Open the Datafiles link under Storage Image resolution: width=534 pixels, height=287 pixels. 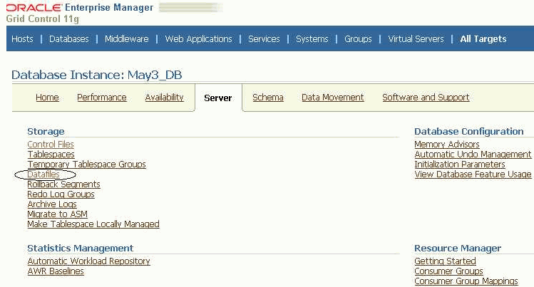[43, 174]
